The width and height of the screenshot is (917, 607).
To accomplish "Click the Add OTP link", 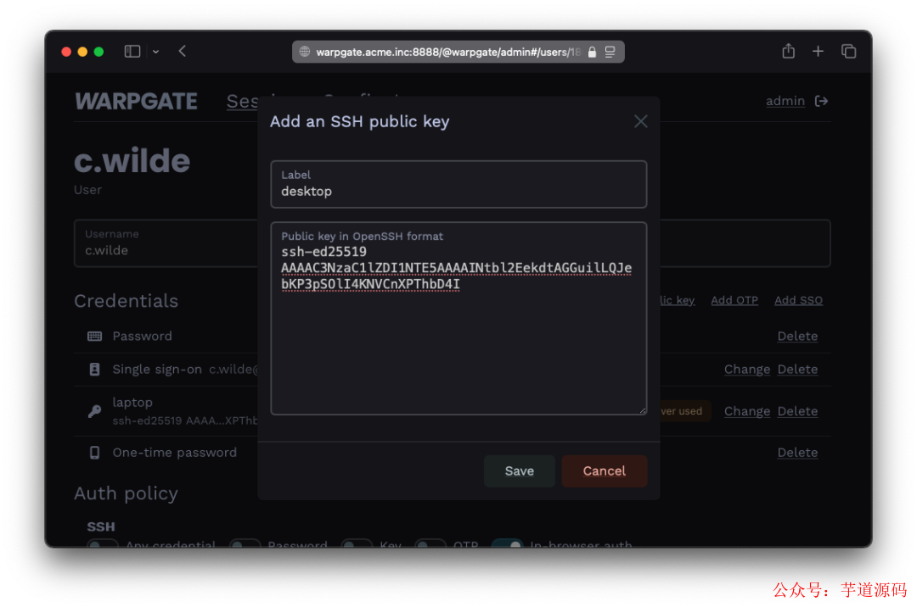I will 734,300.
